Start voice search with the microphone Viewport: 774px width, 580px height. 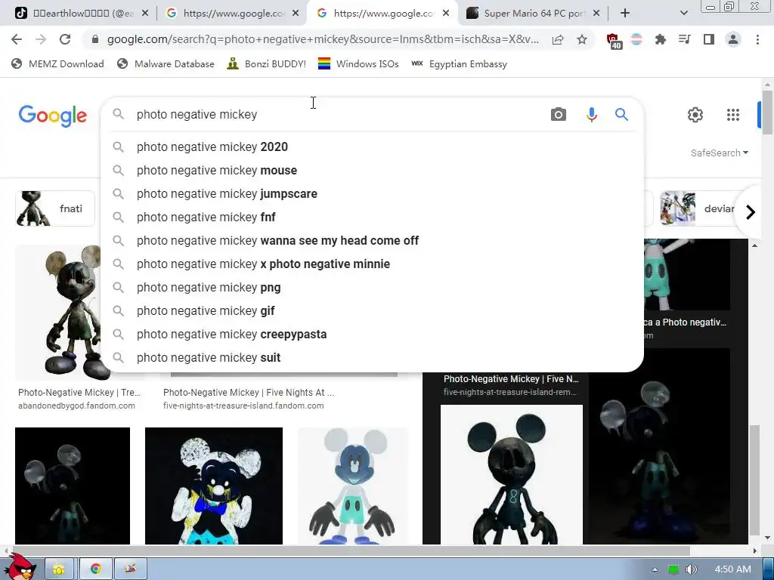tap(591, 115)
